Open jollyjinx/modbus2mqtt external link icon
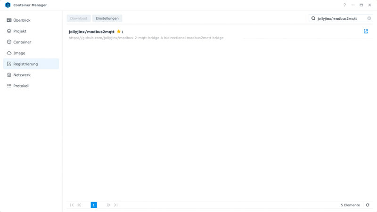The image size is (377, 212). [x=366, y=32]
